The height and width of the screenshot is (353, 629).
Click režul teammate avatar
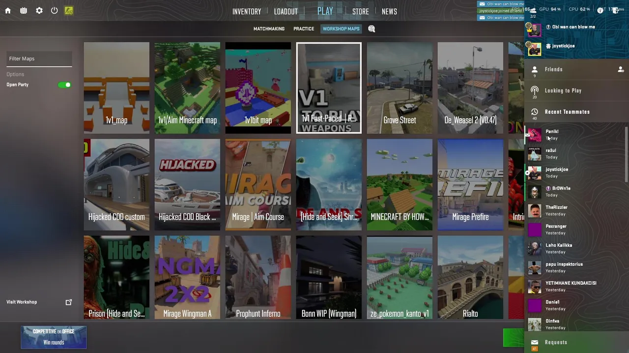[x=535, y=153]
